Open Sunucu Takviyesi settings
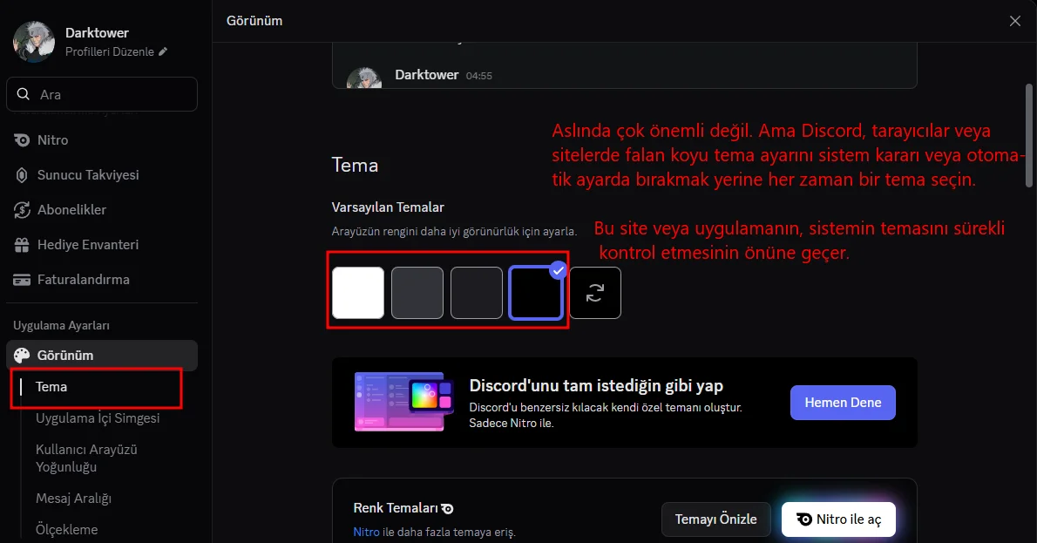The image size is (1037, 543). pos(102,175)
